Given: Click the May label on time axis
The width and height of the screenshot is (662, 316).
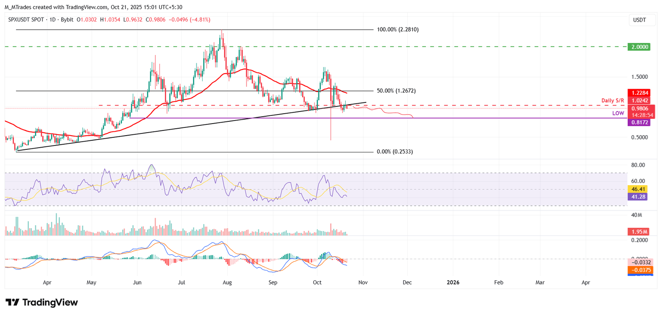Looking at the screenshot, I should 92,283.
